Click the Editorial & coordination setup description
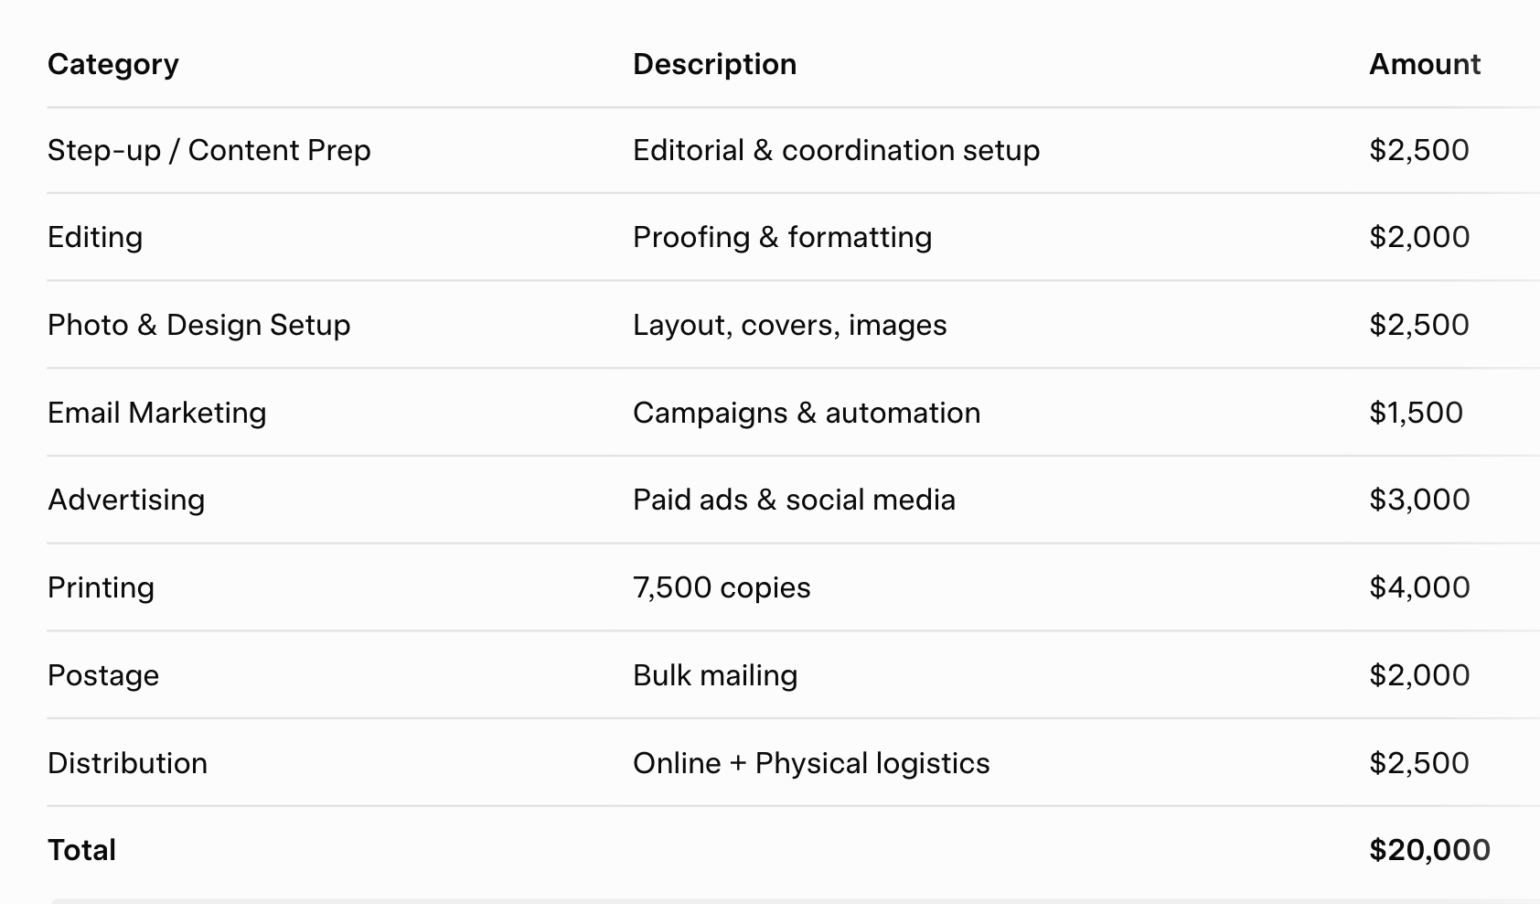 (836, 150)
